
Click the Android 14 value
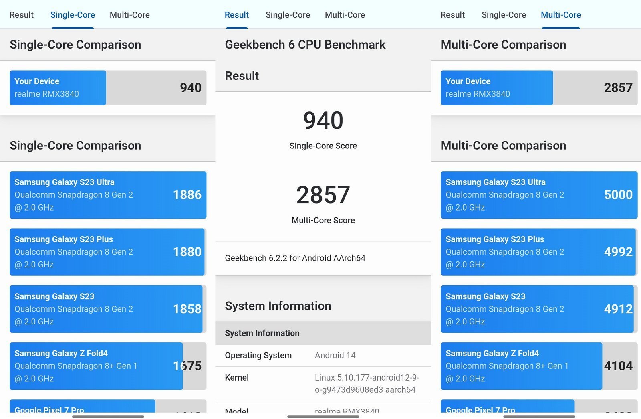335,355
